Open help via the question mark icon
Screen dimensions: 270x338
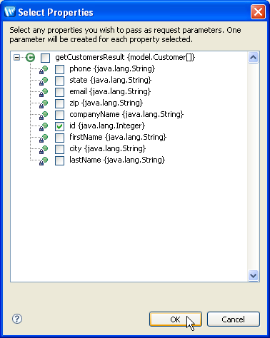(17, 319)
